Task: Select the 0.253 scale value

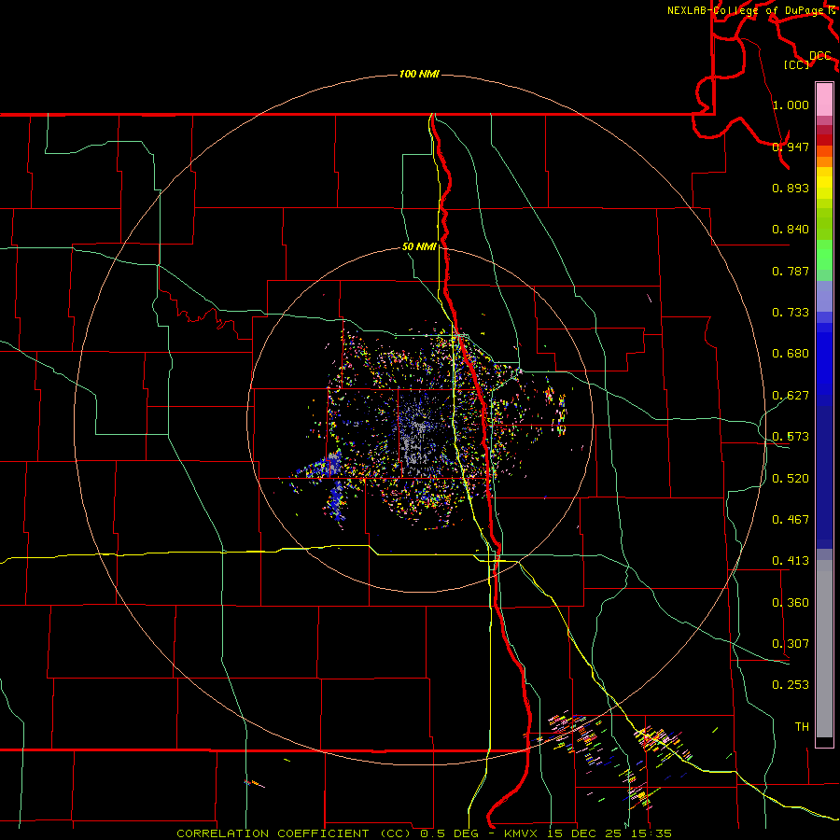Action: (791, 685)
